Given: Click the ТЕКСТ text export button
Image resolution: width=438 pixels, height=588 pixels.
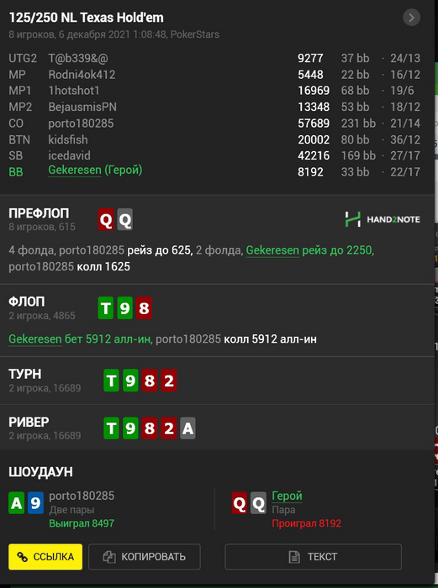Looking at the screenshot, I should (x=313, y=557).
